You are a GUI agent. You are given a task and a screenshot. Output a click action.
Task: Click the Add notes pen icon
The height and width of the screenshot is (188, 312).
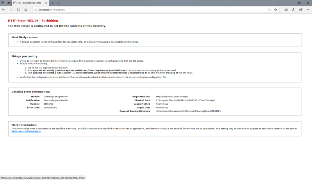293,10
